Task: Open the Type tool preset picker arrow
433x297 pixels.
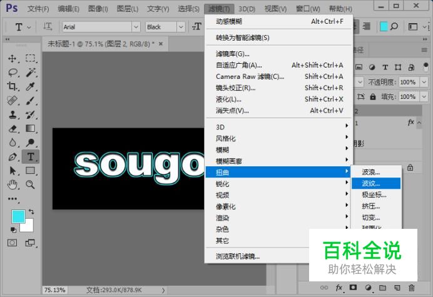Action: pyautogui.click(x=29, y=27)
